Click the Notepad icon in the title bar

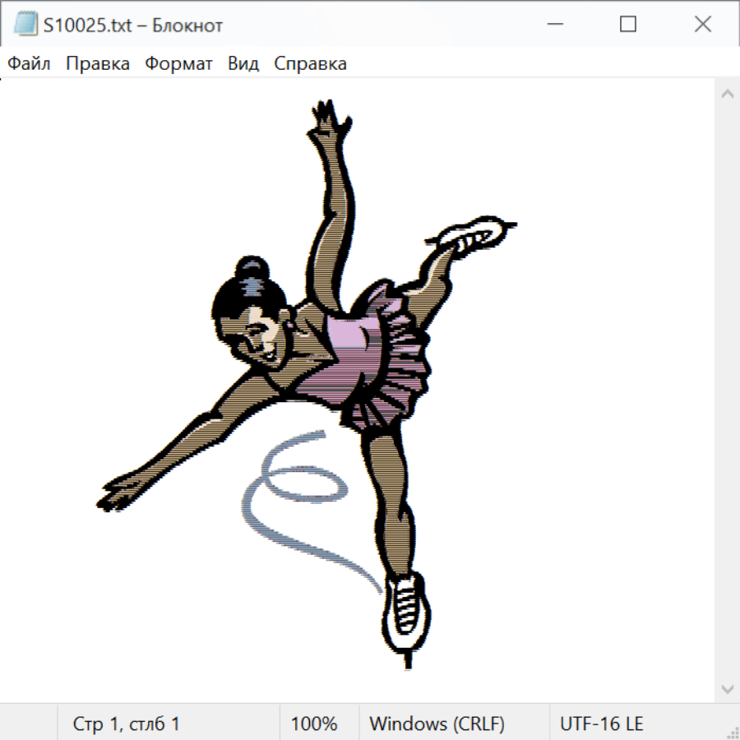pyautogui.click(x=25, y=25)
